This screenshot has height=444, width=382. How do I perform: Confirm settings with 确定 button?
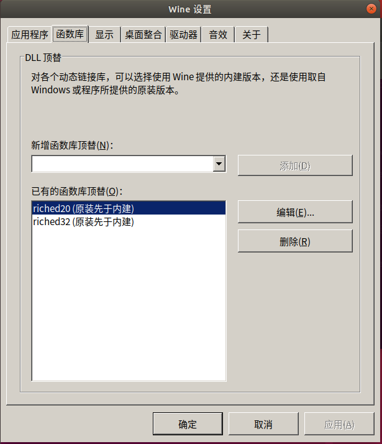coord(188,424)
